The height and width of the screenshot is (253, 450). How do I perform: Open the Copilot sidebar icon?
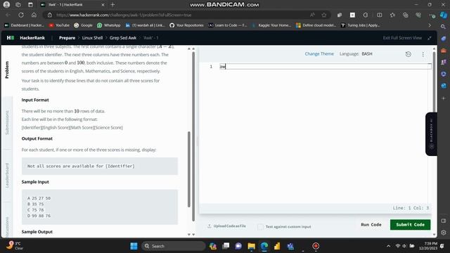pyautogui.click(x=444, y=15)
